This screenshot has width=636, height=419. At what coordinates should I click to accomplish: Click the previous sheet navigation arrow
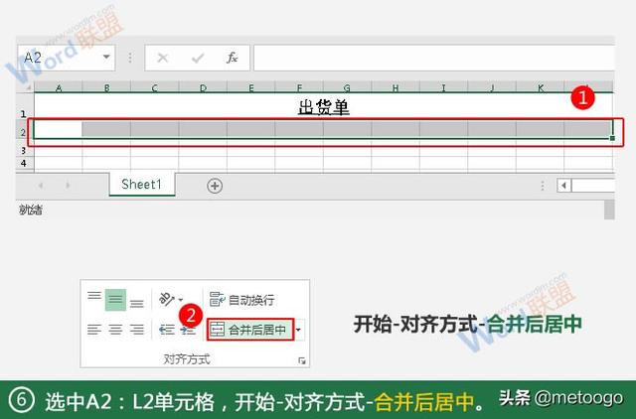click(41, 186)
